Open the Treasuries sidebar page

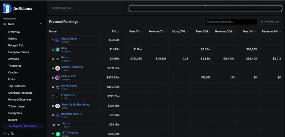[x=15, y=66]
